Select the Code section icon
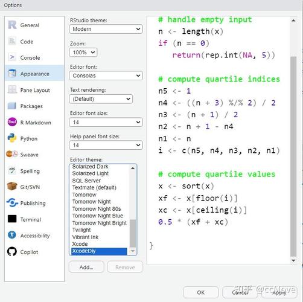This screenshot has width=303, height=302. point(12,41)
